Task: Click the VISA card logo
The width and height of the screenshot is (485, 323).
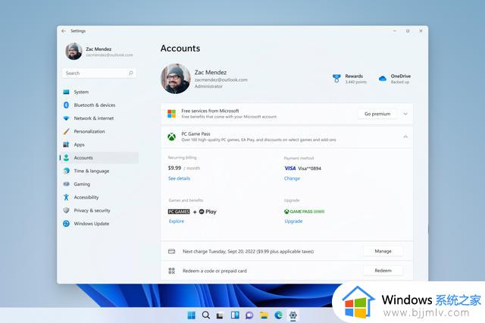Action: point(290,168)
